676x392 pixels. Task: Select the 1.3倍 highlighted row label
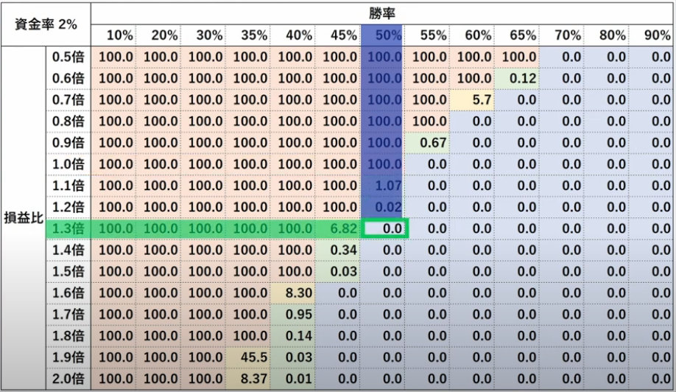68,228
